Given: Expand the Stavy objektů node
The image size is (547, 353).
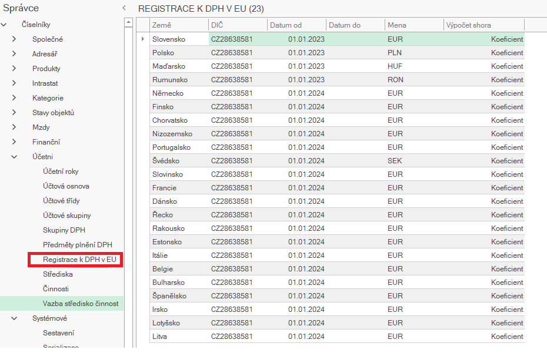Looking at the screenshot, I should pos(14,113).
